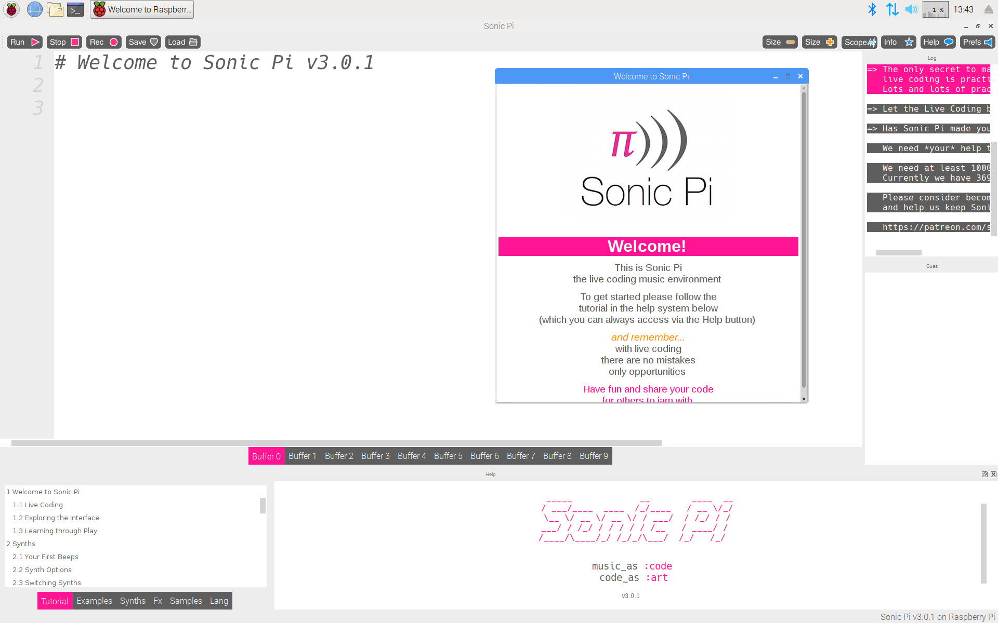
Task: Switch to Buffer 7
Action: coord(521,456)
